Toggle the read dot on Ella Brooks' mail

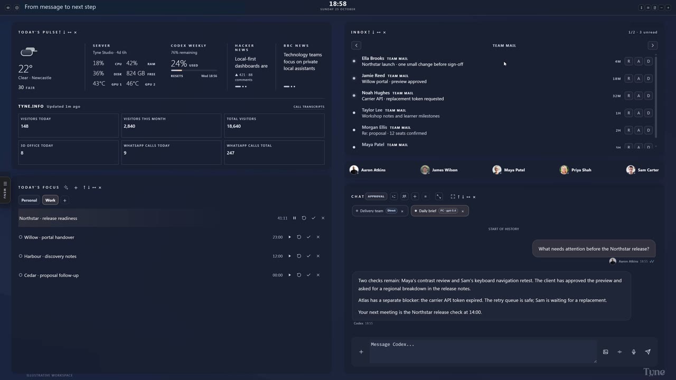coord(354,61)
